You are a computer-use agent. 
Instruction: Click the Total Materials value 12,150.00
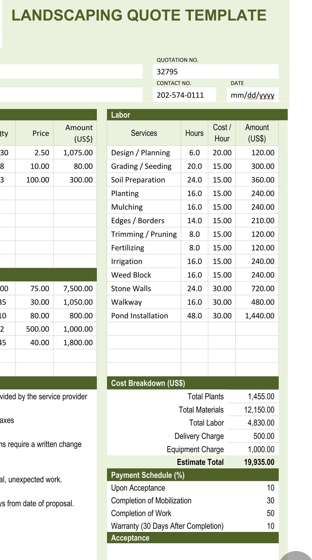[253, 410]
